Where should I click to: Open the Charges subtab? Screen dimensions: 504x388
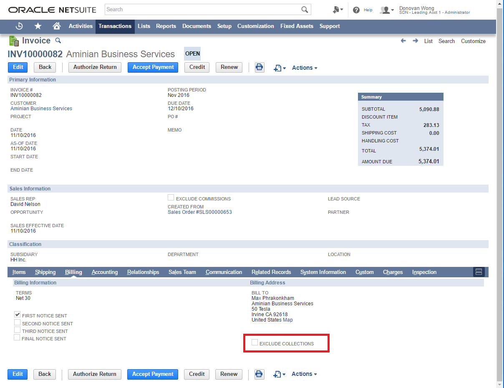click(x=393, y=272)
